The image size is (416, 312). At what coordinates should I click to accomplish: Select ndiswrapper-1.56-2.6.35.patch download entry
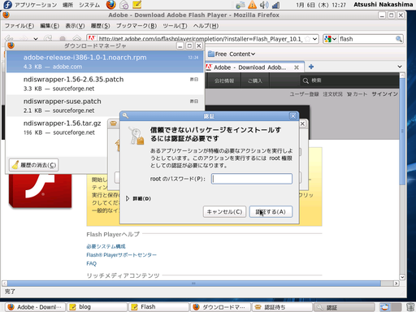(x=105, y=84)
